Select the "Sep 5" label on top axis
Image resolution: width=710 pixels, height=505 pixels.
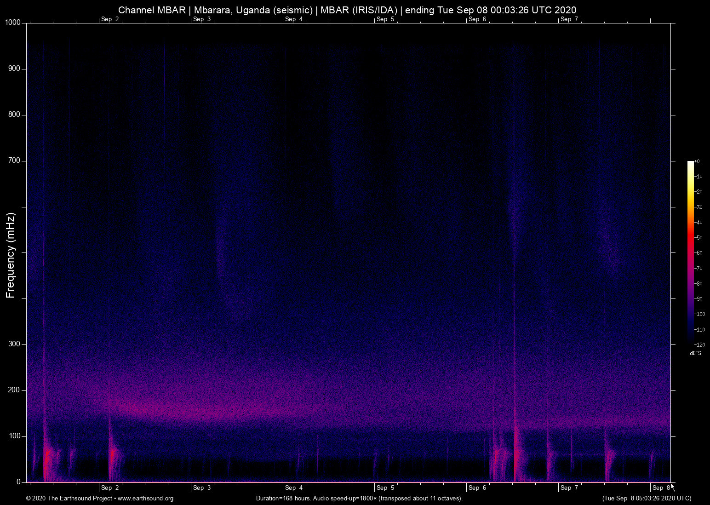click(385, 19)
